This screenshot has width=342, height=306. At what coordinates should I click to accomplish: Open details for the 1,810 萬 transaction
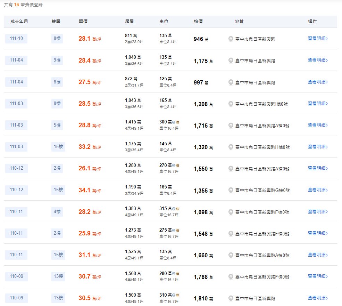[318, 298]
